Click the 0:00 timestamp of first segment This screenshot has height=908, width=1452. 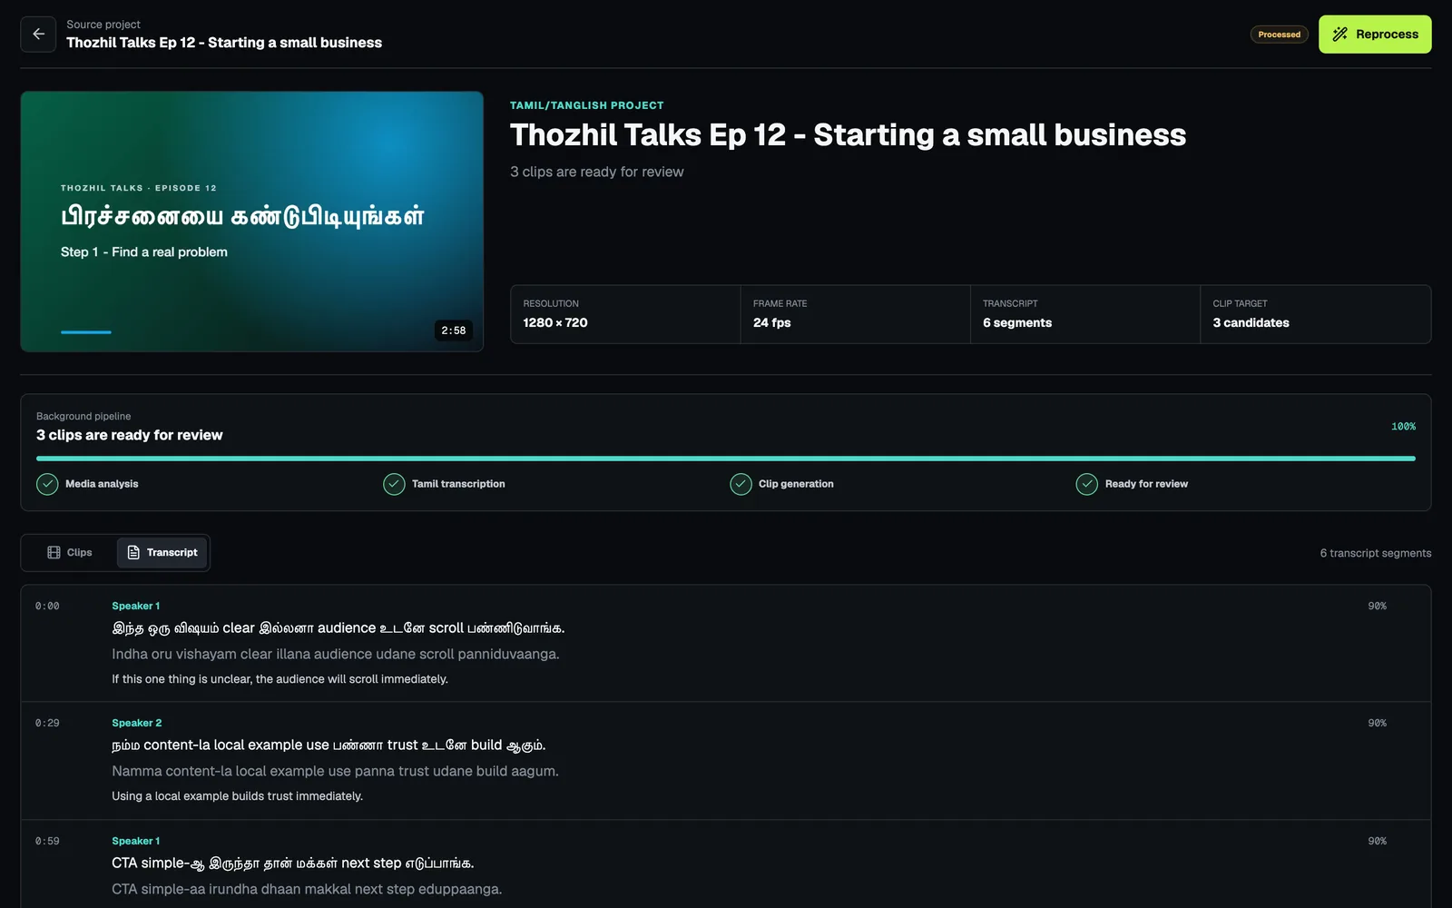point(47,606)
